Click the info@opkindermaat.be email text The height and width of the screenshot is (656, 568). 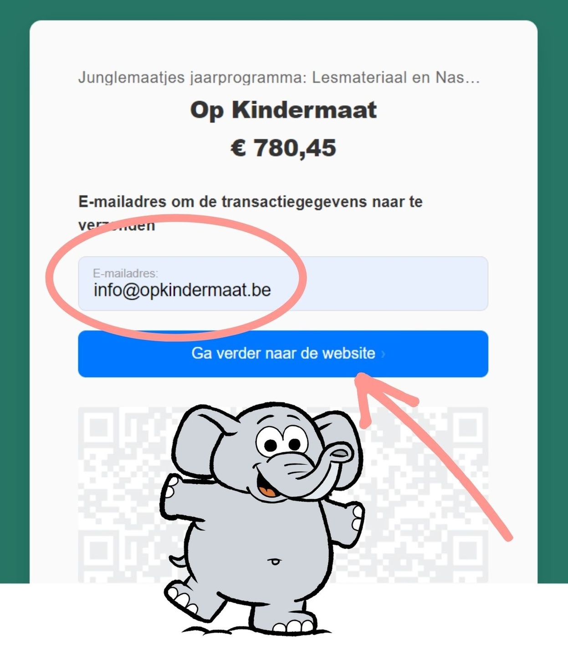click(182, 290)
